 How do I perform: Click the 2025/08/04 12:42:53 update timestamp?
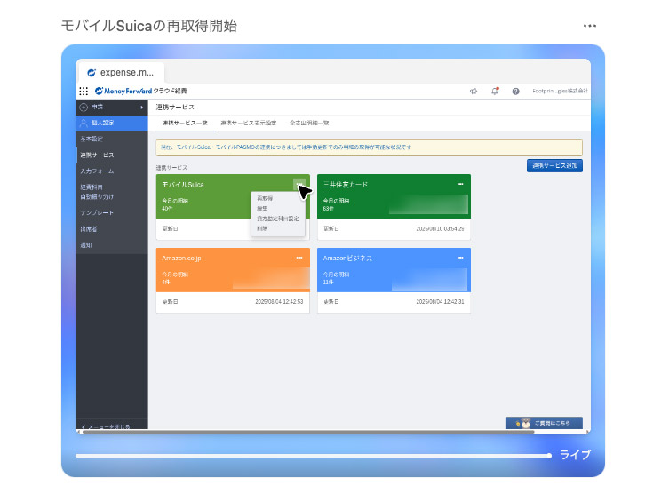tap(279, 301)
